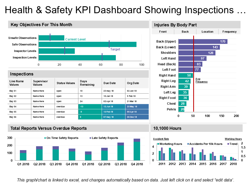Click the Late Safety Reports legend
The height and width of the screenshot is (188, 251).
coord(104,138)
